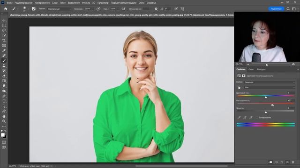
Task: Open the color range dropdown showing Все
Action: (270, 87)
